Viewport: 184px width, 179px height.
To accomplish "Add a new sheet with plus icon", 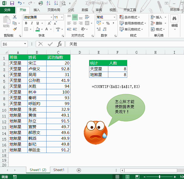I will [79, 170].
